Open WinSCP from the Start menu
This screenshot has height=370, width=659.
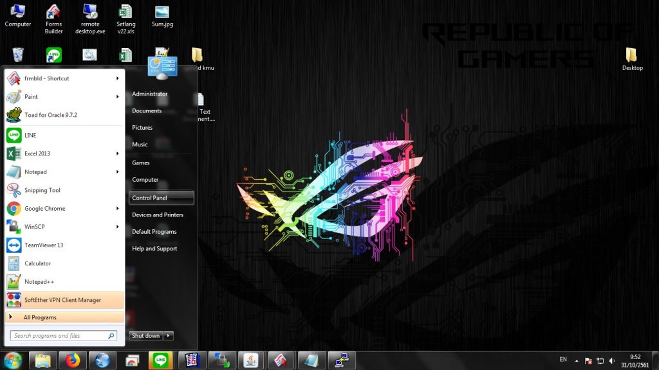point(65,227)
